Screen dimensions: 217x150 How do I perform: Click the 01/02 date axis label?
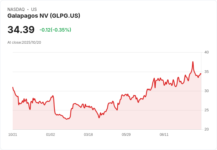tap(50, 135)
